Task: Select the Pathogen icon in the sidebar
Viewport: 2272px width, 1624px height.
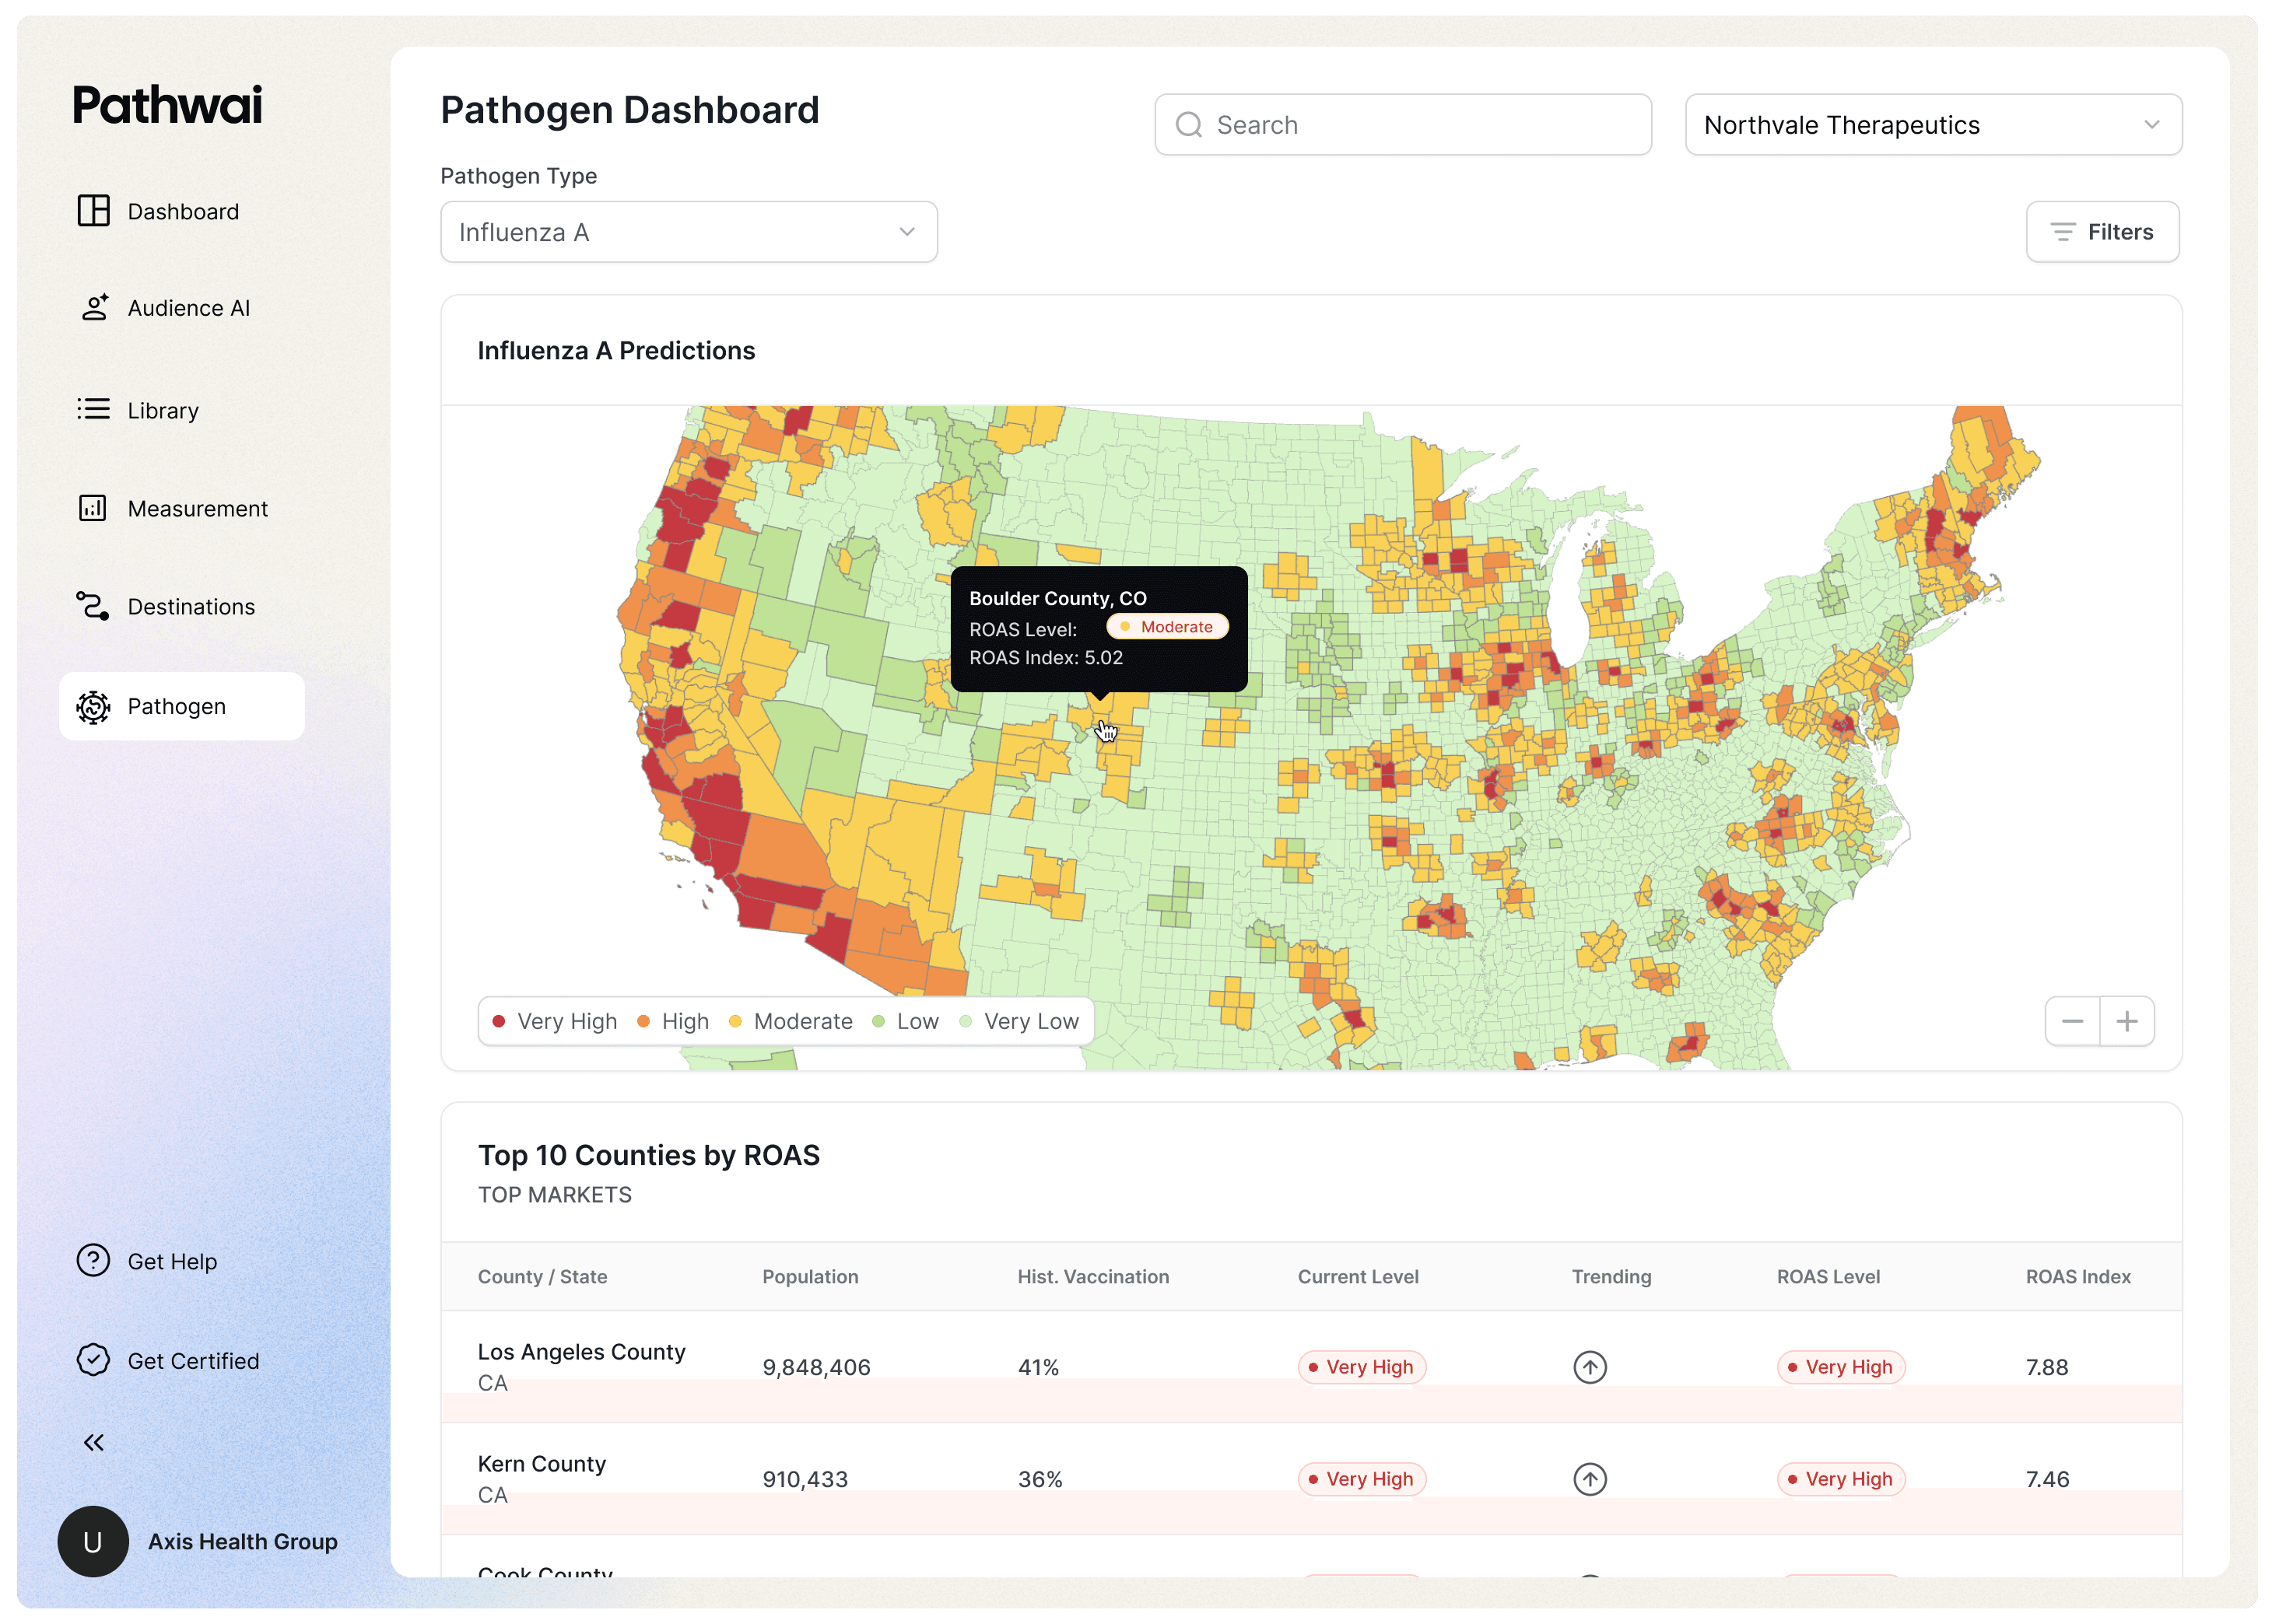Action: point(93,706)
